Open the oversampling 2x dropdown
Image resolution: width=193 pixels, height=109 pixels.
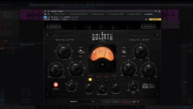(x=136, y=102)
